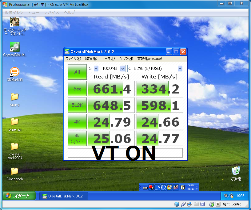251x210 pixels.
Task: Click the Right Control host key label
Action: tap(232, 204)
